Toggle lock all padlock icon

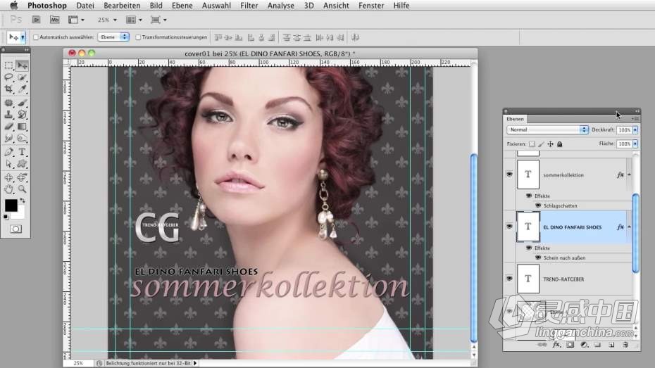[x=560, y=144]
